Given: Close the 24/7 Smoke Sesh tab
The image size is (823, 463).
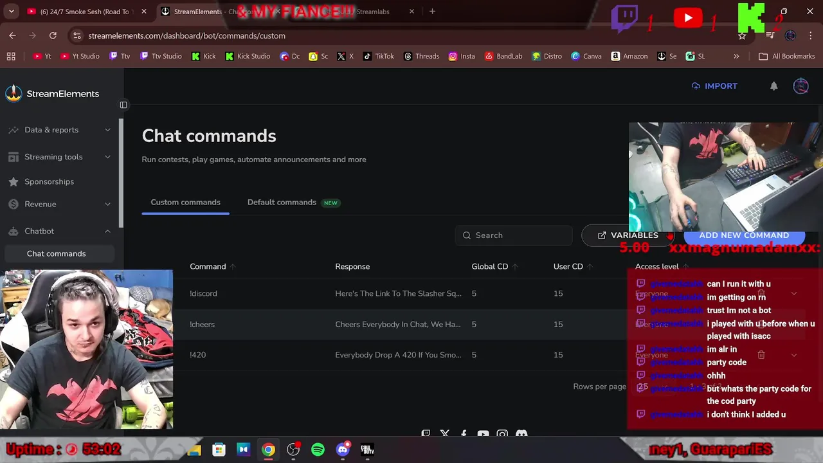Looking at the screenshot, I should [x=144, y=12].
